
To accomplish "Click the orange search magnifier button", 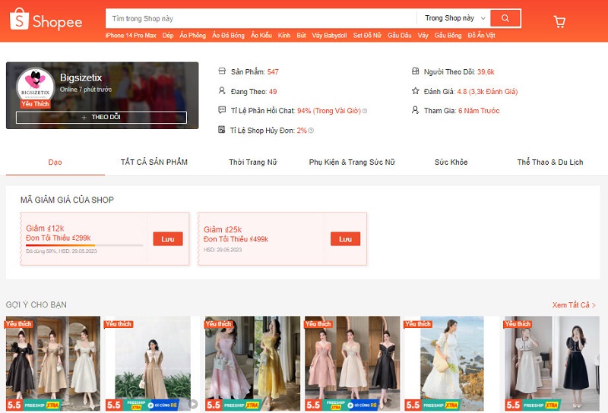I will [x=505, y=18].
